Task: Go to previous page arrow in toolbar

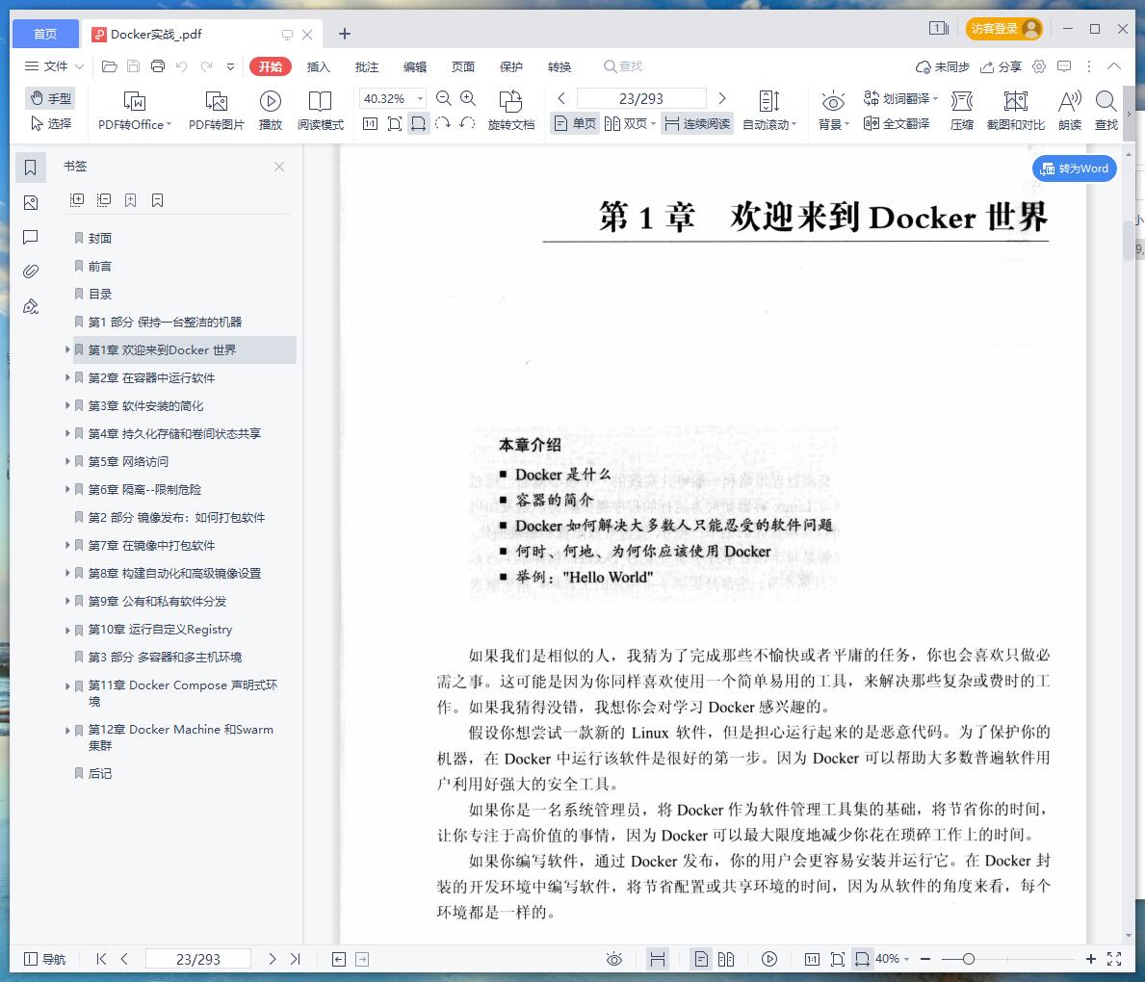Action: (561, 98)
